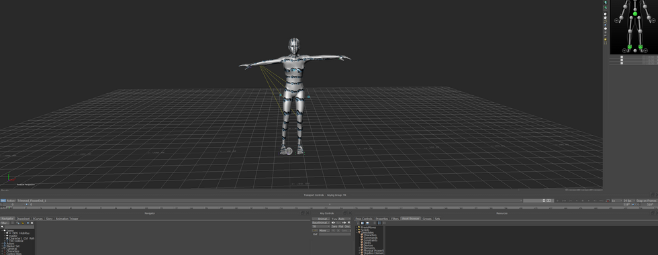The width and height of the screenshot is (658, 255).
Task: Click the record icon in transport controls
Action: click(608, 201)
